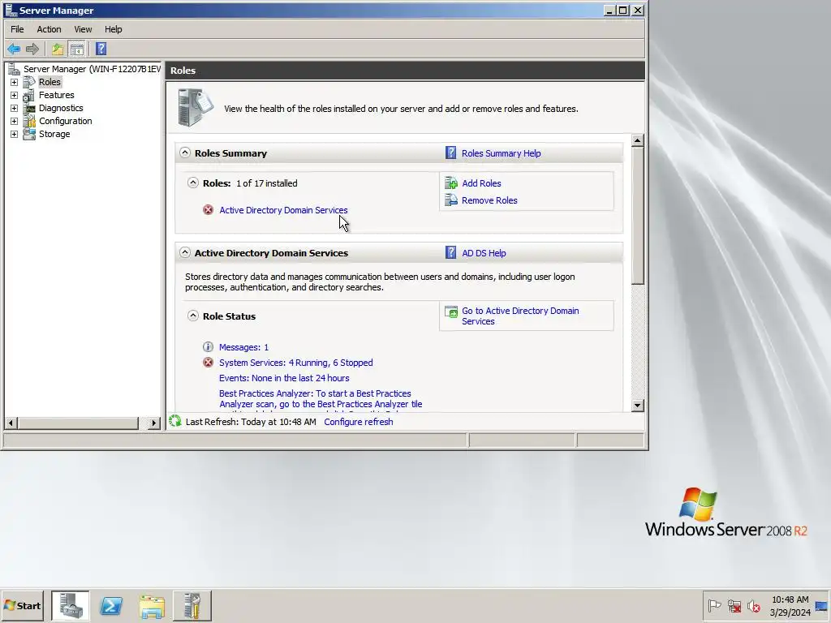The height and width of the screenshot is (623, 831).
Task: Click the Start button
Action: 22,605
